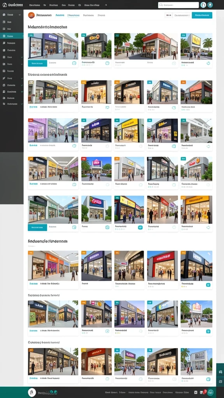
Task: Click the teal button under the first featured store image
Action: [37, 63]
